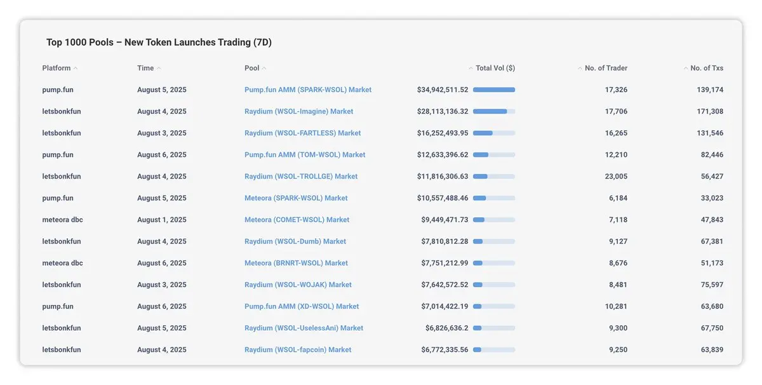Select total volume value $6,826,636.2
Image resolution: width=762 pixels, height=385 pixels.
click(447, 328)
